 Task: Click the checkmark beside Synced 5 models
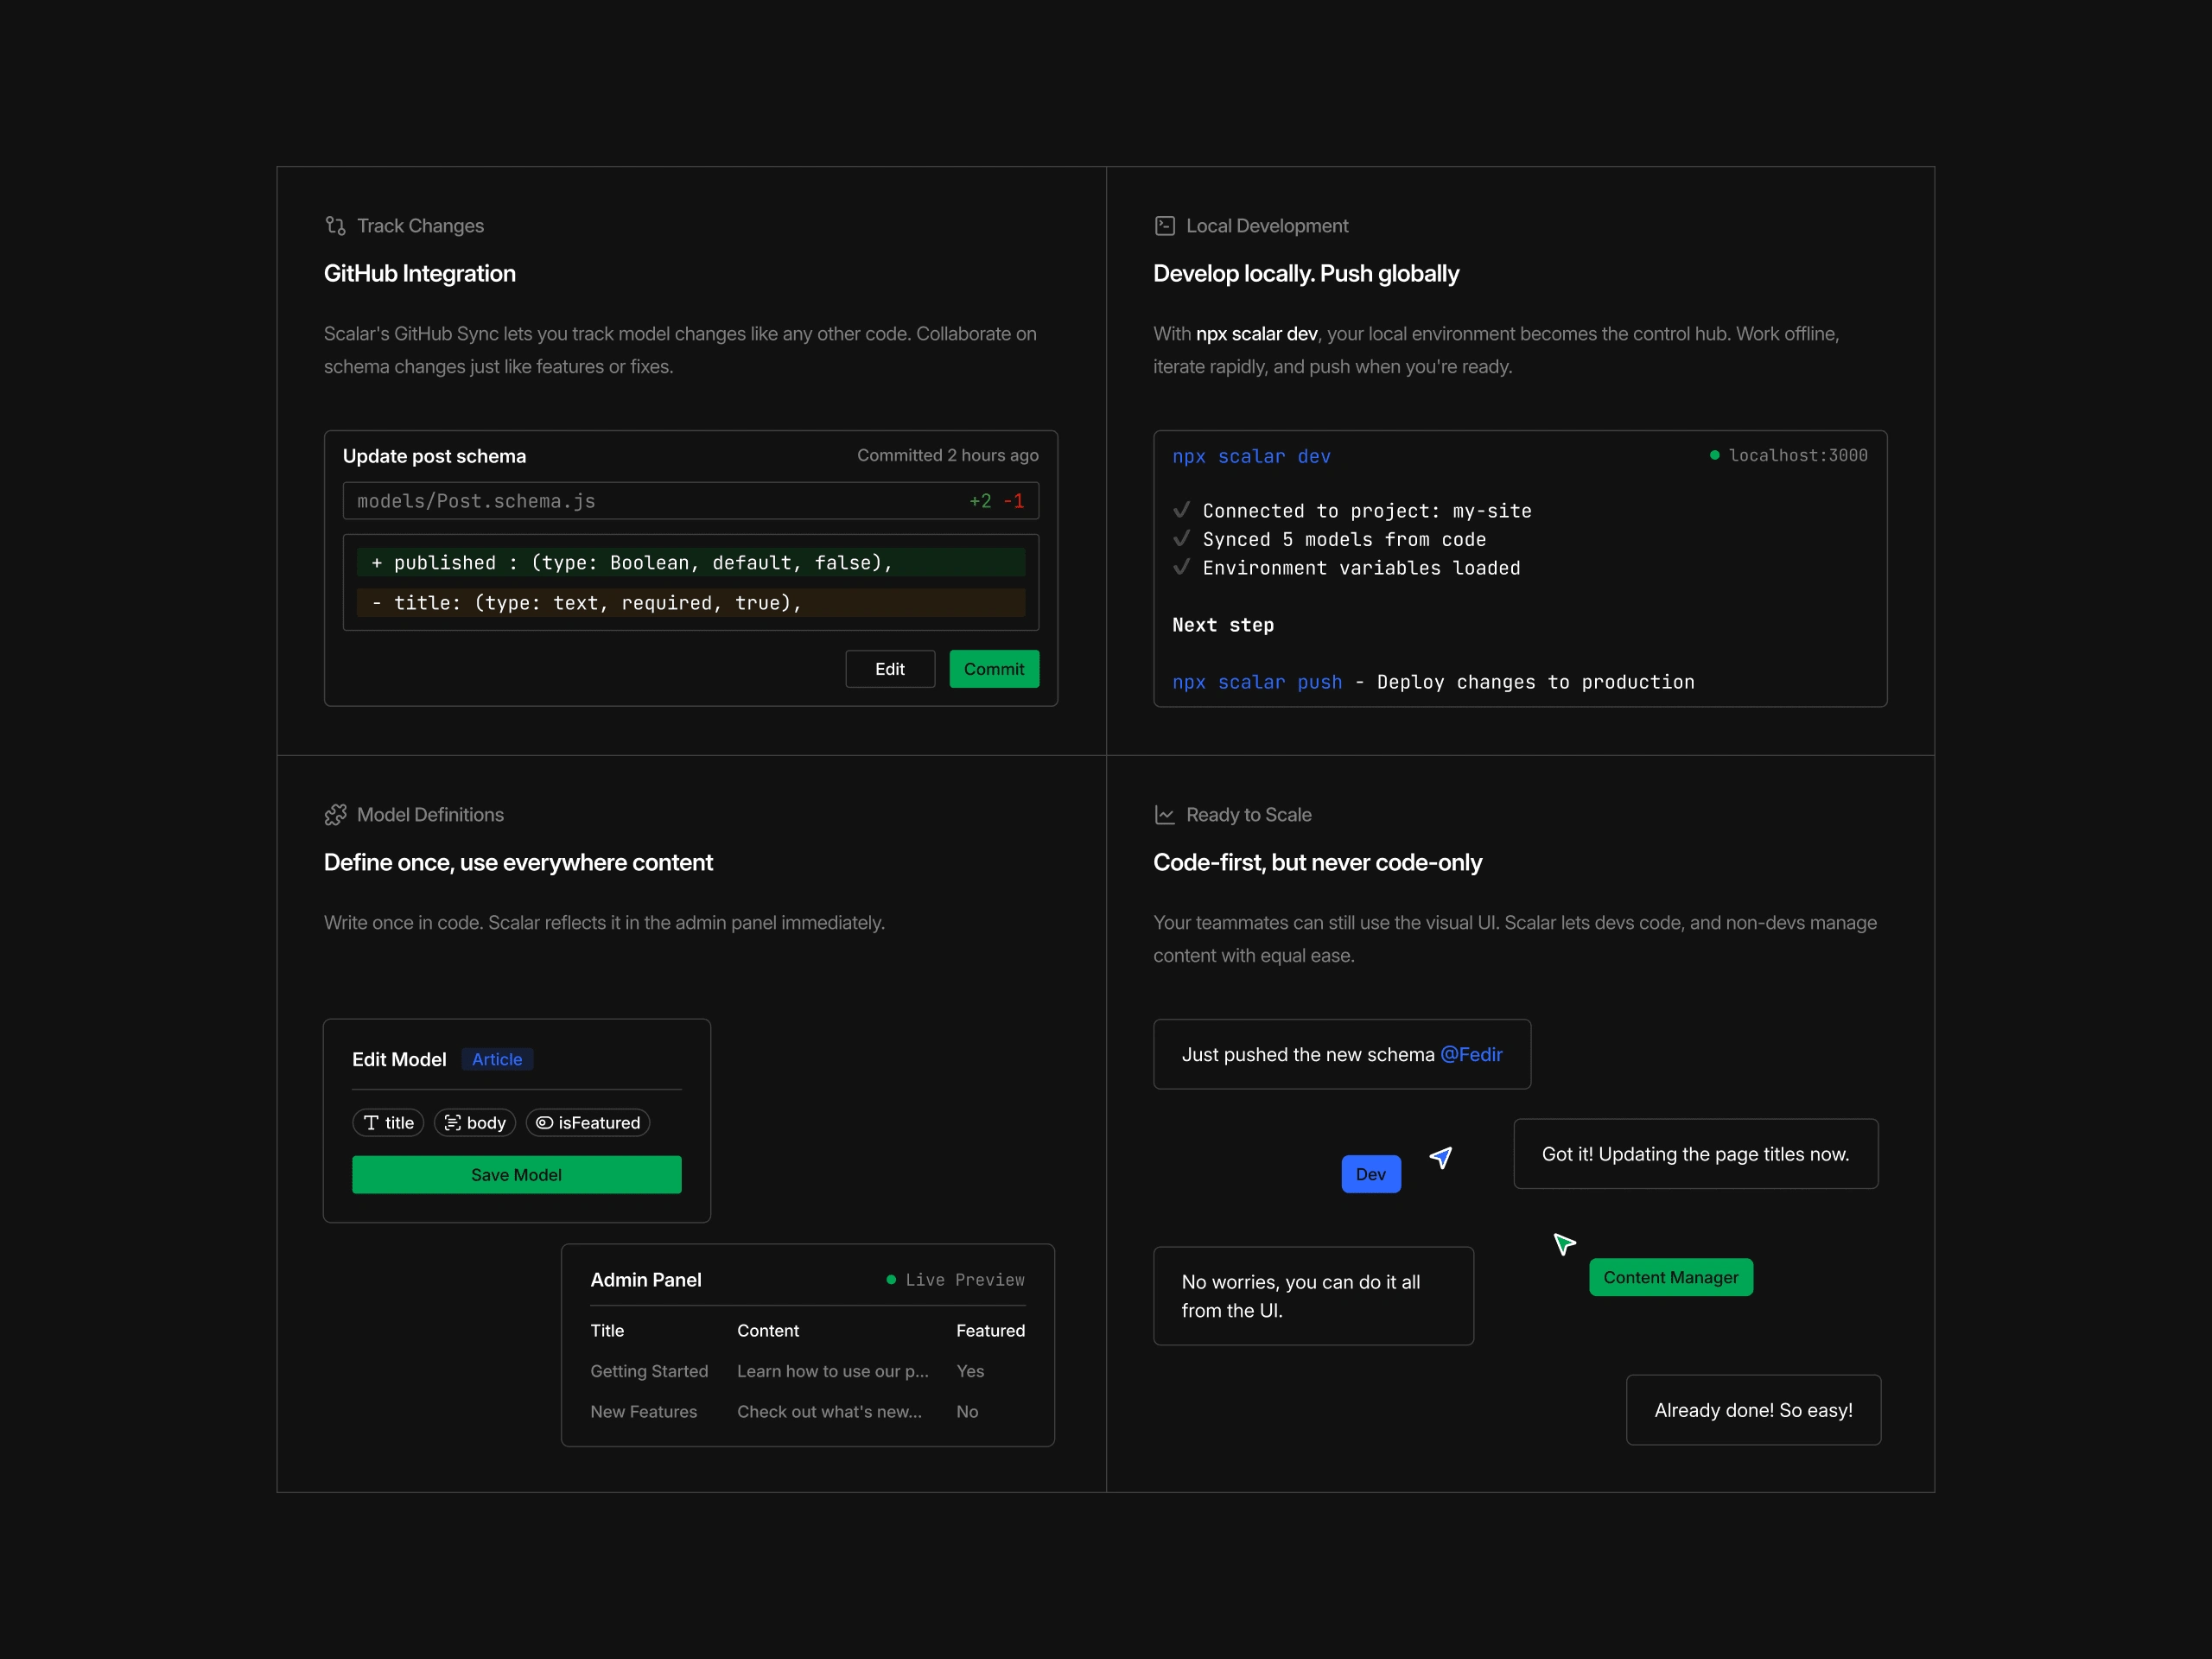click(x=1181, y=538)
